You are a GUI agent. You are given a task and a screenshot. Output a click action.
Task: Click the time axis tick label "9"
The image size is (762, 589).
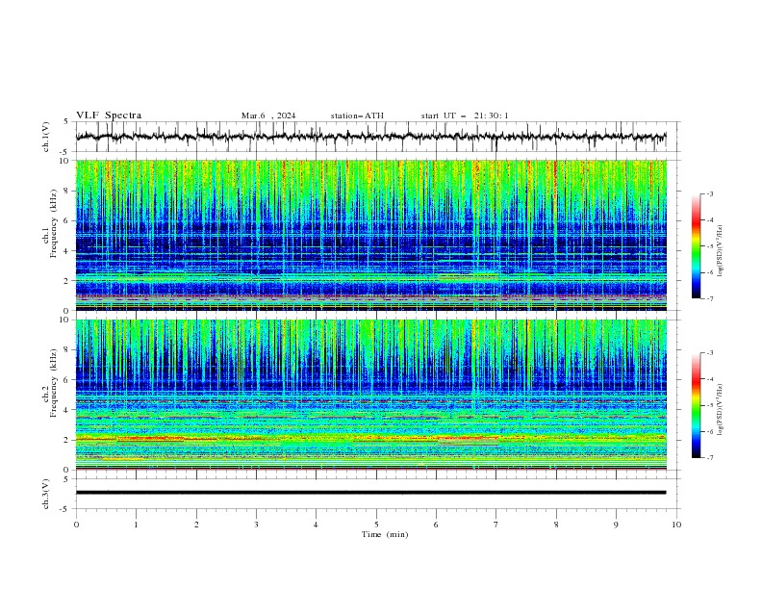point(616,525)
